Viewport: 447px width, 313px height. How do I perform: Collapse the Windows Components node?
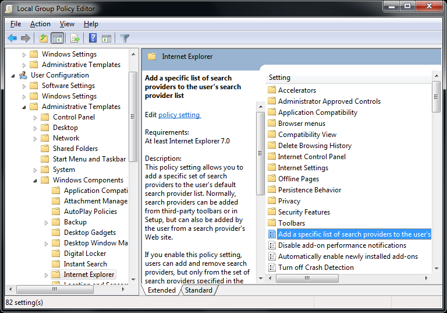pyautogui.click(x=35, y=181)
